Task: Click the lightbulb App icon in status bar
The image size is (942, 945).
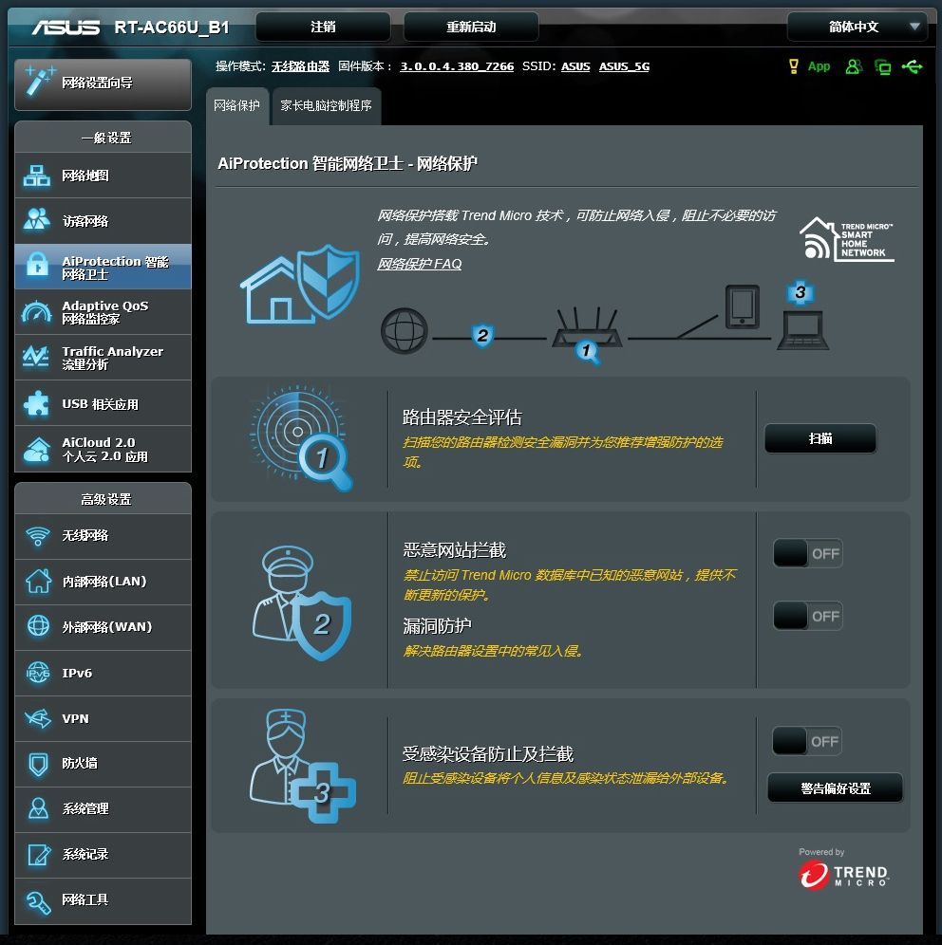Action: (x=794, y=66)
